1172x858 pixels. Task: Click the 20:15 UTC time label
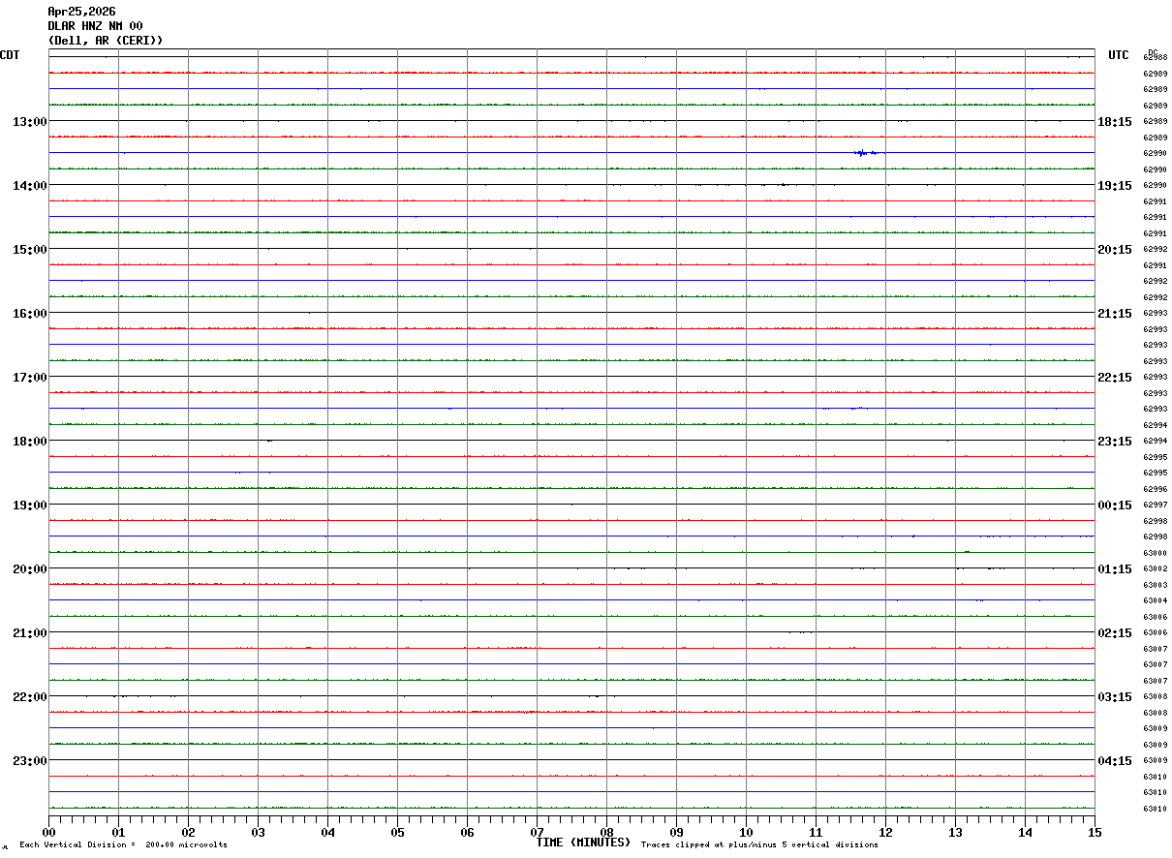tap(1115, 249)
